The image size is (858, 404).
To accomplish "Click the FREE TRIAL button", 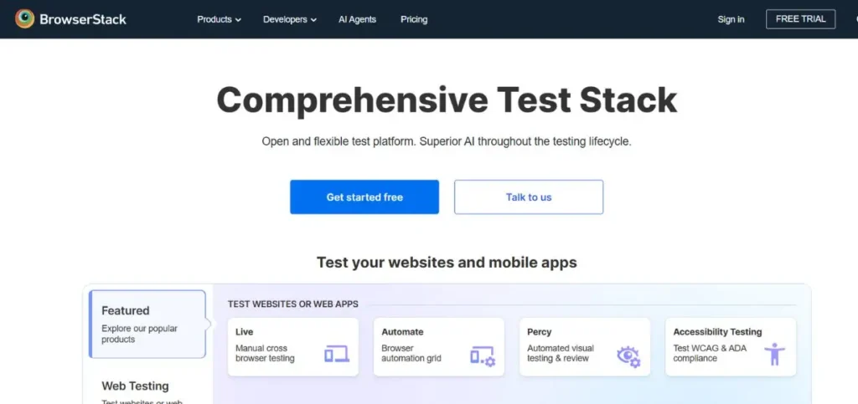I will click(800, 19).
